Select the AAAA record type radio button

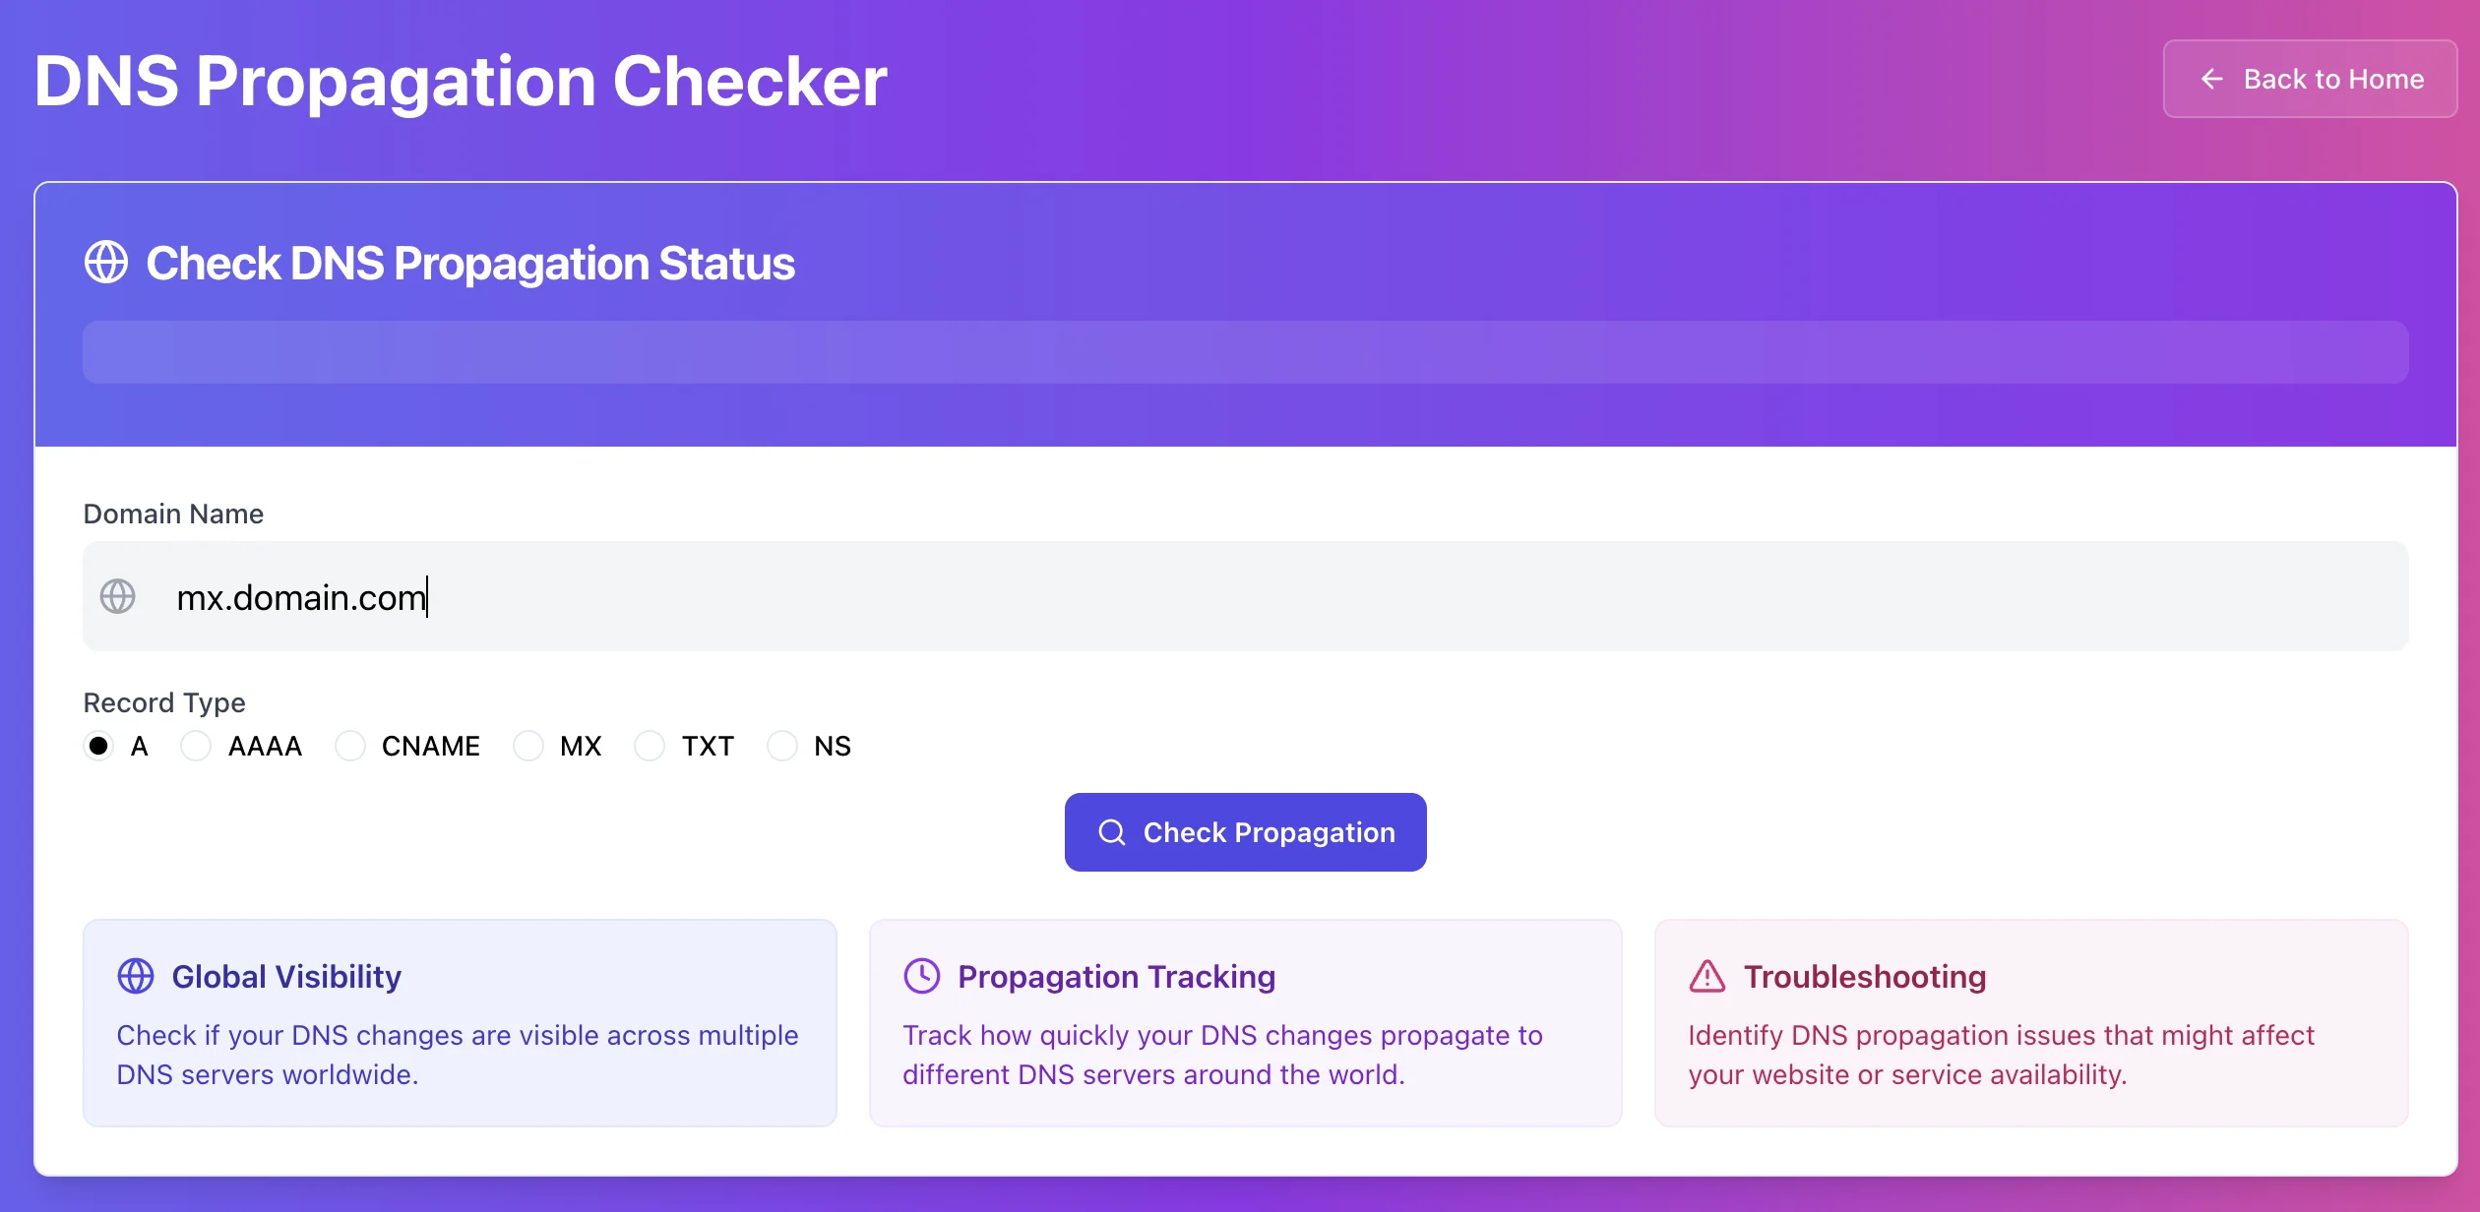[x=196, y=746]
